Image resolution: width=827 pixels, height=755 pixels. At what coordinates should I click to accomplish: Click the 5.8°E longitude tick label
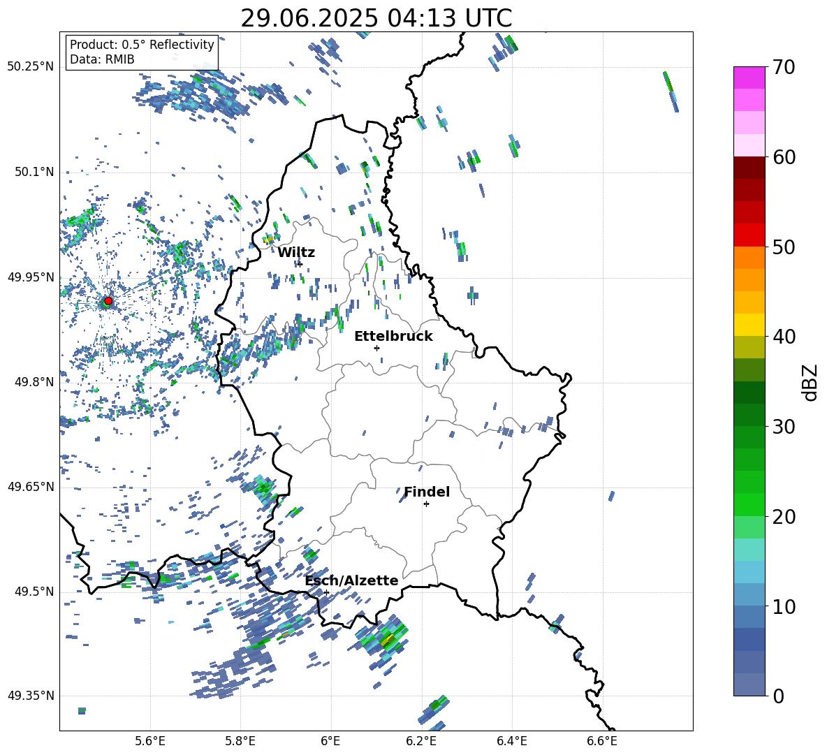tap(240, 741)
